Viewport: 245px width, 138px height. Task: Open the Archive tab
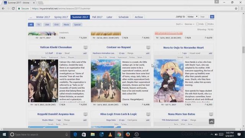tap(139, 17)
